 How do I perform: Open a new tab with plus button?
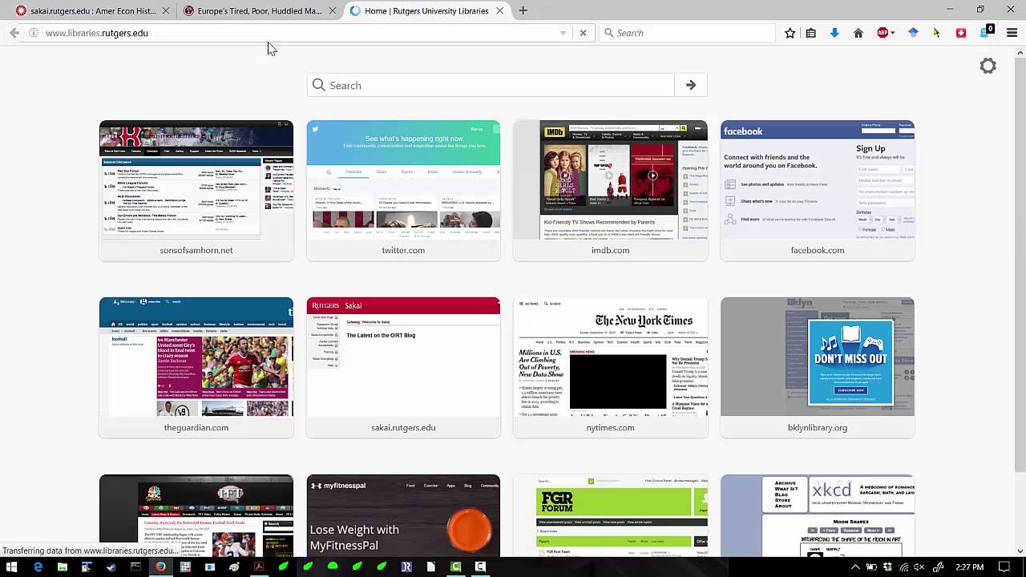click(x=523, y=11)
